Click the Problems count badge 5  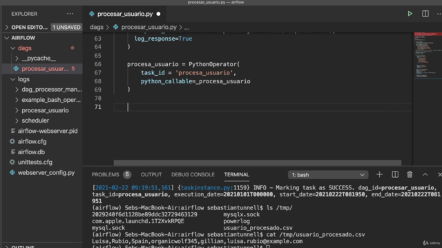coord(127,174)
